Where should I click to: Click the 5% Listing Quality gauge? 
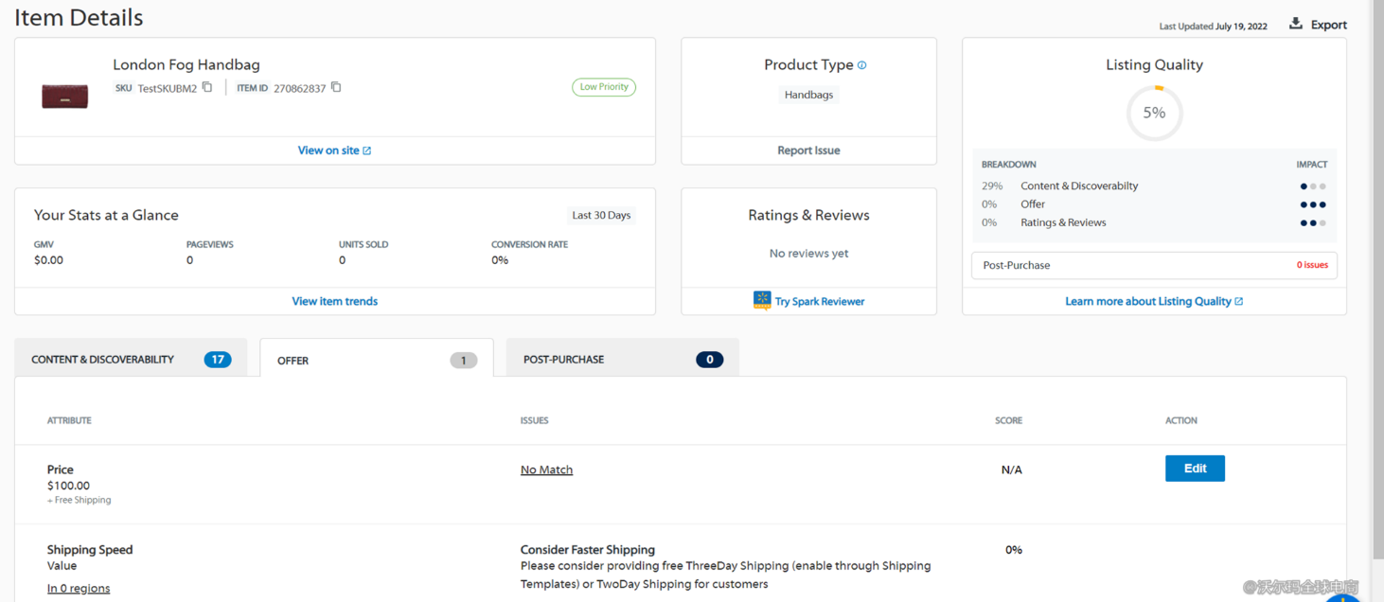pos(1154,112)
